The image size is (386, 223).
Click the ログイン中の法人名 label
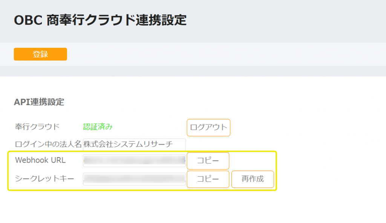[x=48, y=144]
